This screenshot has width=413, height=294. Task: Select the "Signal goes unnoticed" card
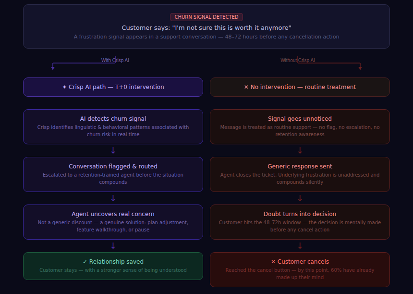click(x=300, y=127)
